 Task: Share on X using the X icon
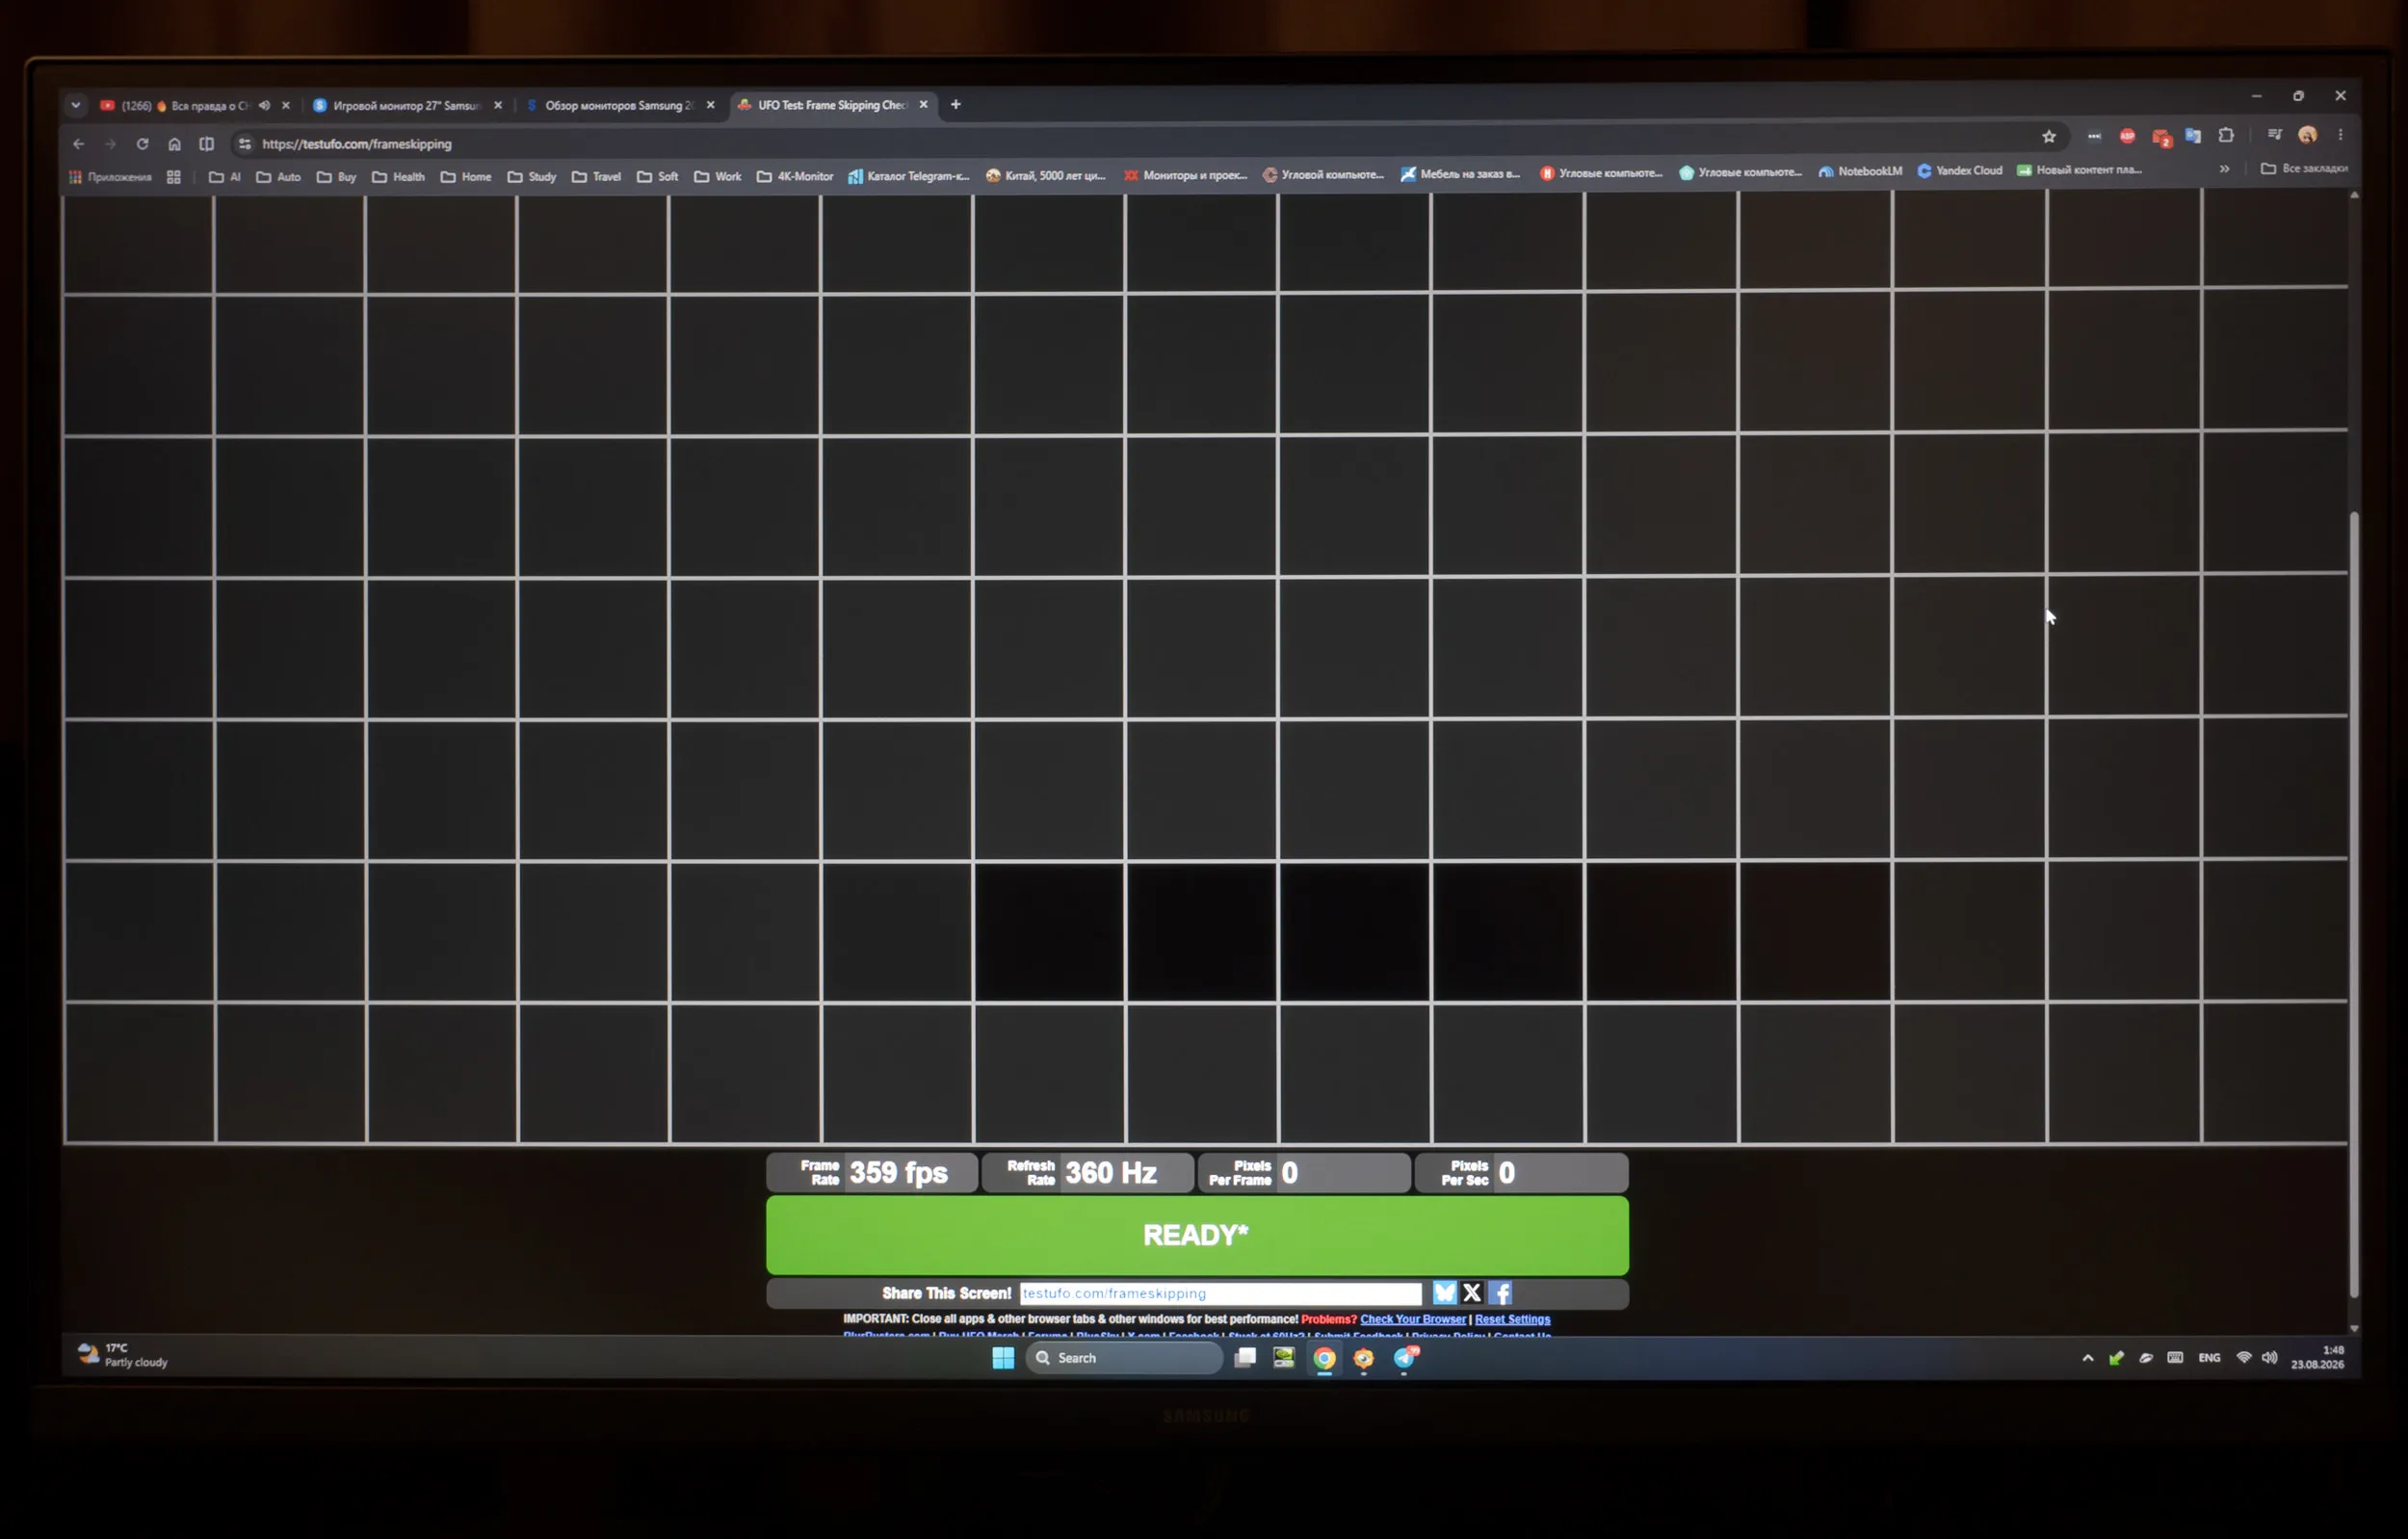click(1472, 1293)
